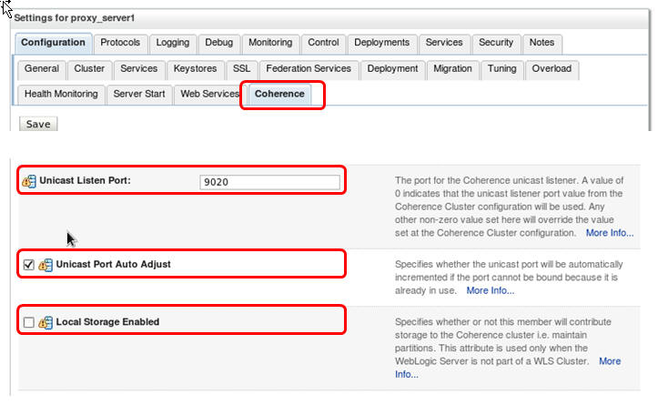Viewport: 658px width, 405px height.
Task: Select the Coherence subtab
Action: pos(279,94)
